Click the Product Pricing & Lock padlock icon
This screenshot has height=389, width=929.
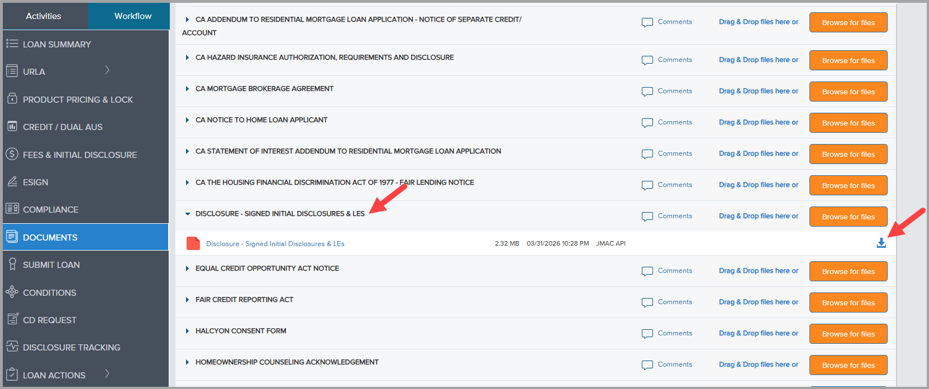coord(12,99)
